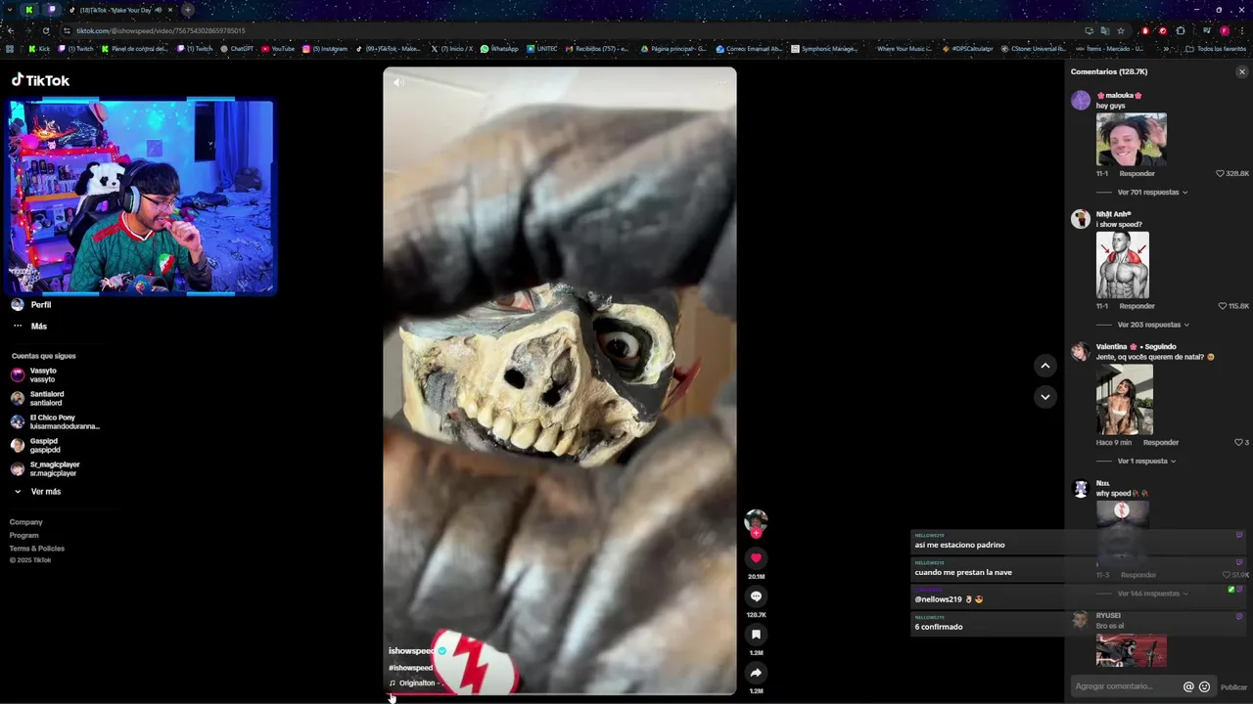Mute the tab via its audio icon
Image resolution: width=1253 pixels, height=704 pixels.
[159, 10]
